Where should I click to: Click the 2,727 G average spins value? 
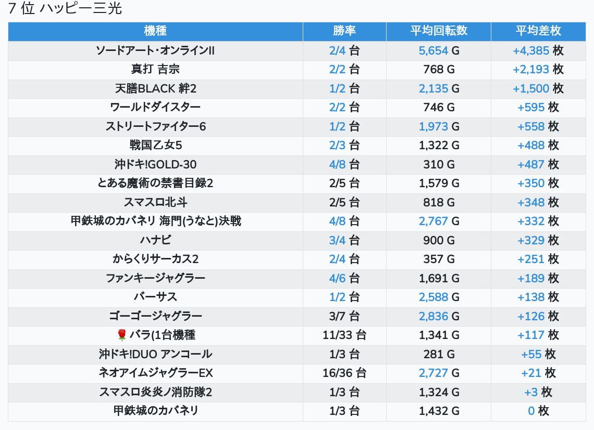pos(439,373)
